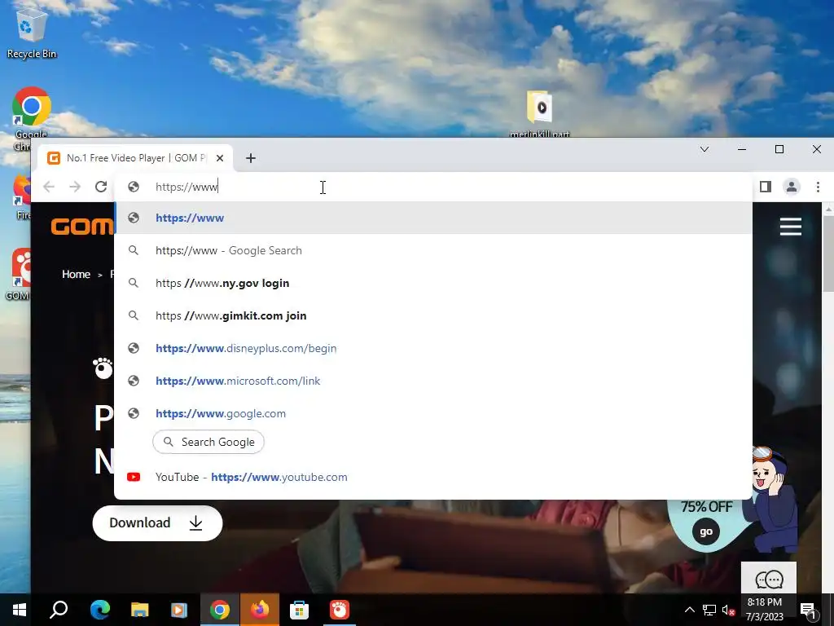Click the address bar showing https://www
Screen dimensions: 834x626
coord(433,187)
